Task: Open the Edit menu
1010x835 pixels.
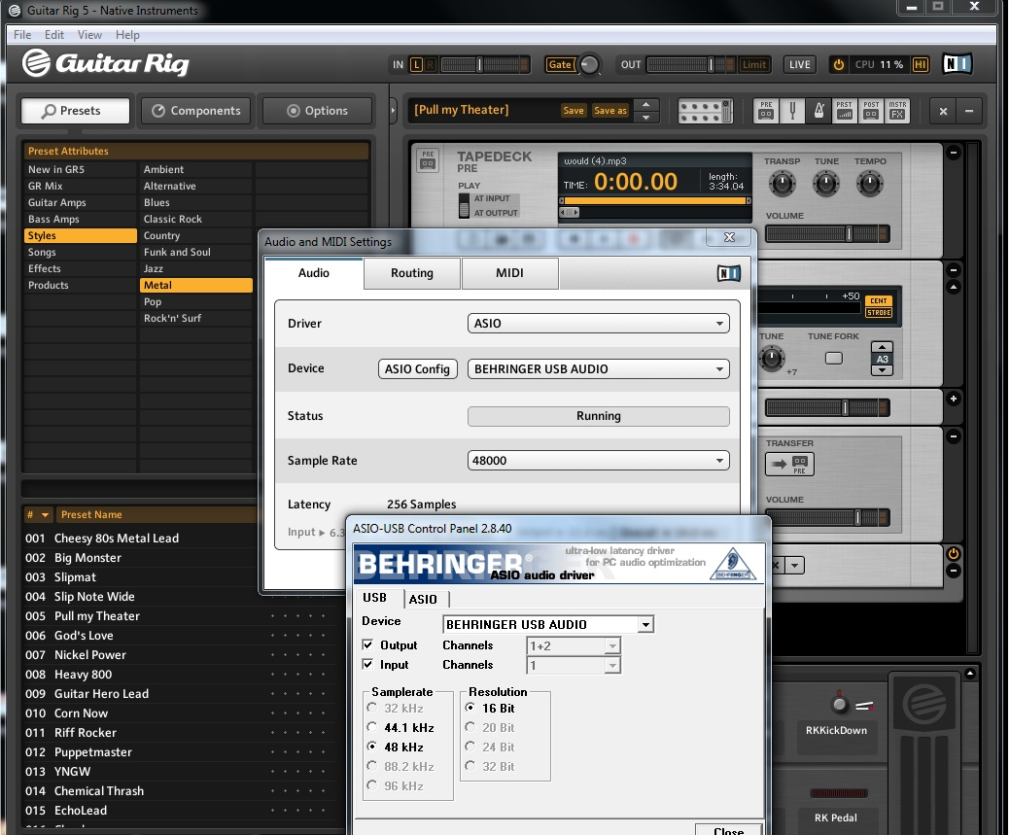Action: point(54,35)
